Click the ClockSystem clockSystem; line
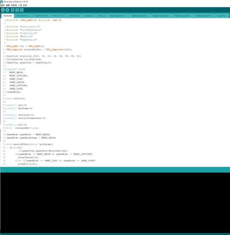Image resolution: width=230 pixels, height=235 pixels. coord(24,59)
